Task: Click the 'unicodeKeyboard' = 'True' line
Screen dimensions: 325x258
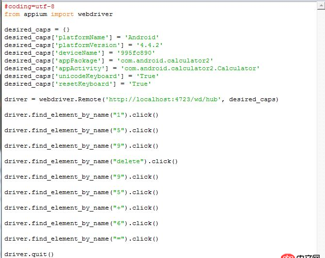Action: click(82, 76)
